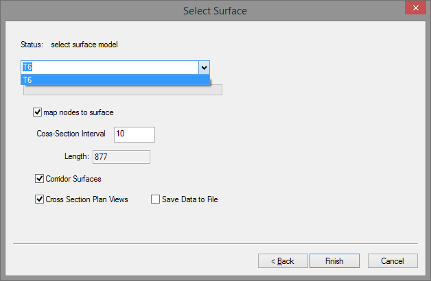Click the Select Surface title bar
Viewport: 431px width, 281px height.
click(215, 11)
